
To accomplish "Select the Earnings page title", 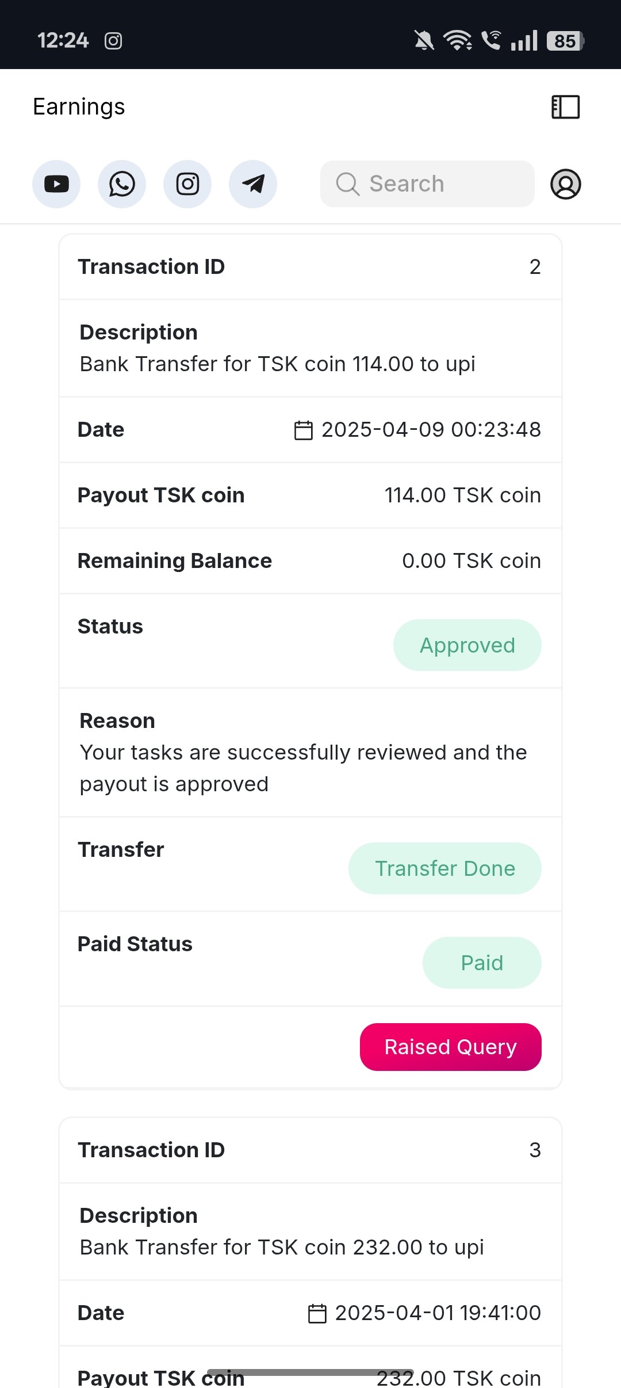I will point(79,107).
